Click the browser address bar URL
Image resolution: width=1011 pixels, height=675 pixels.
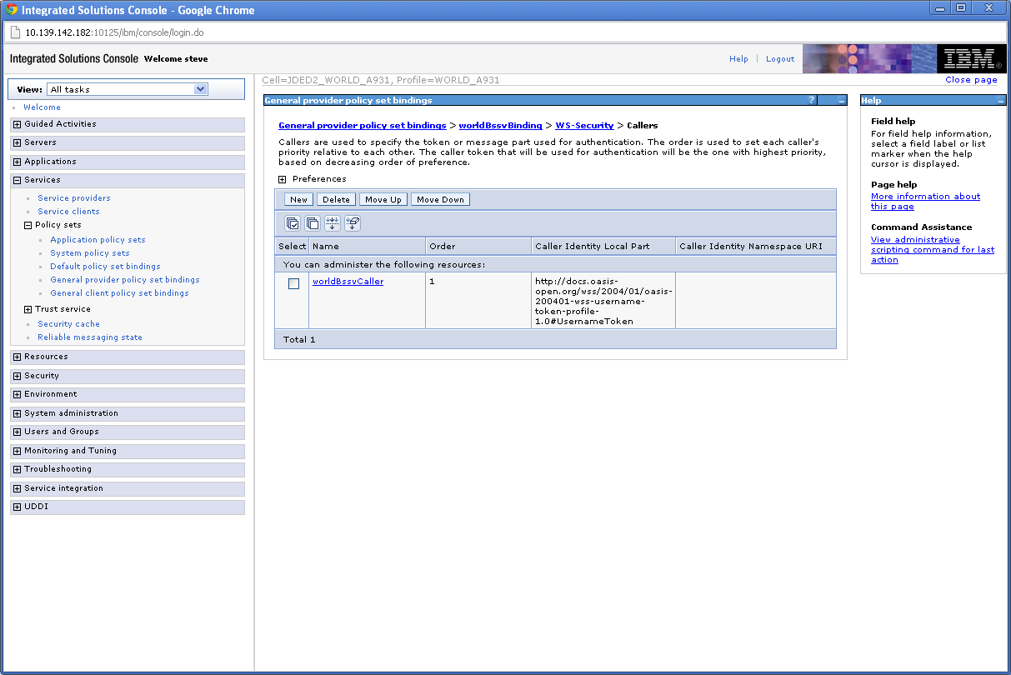(114, 32)
